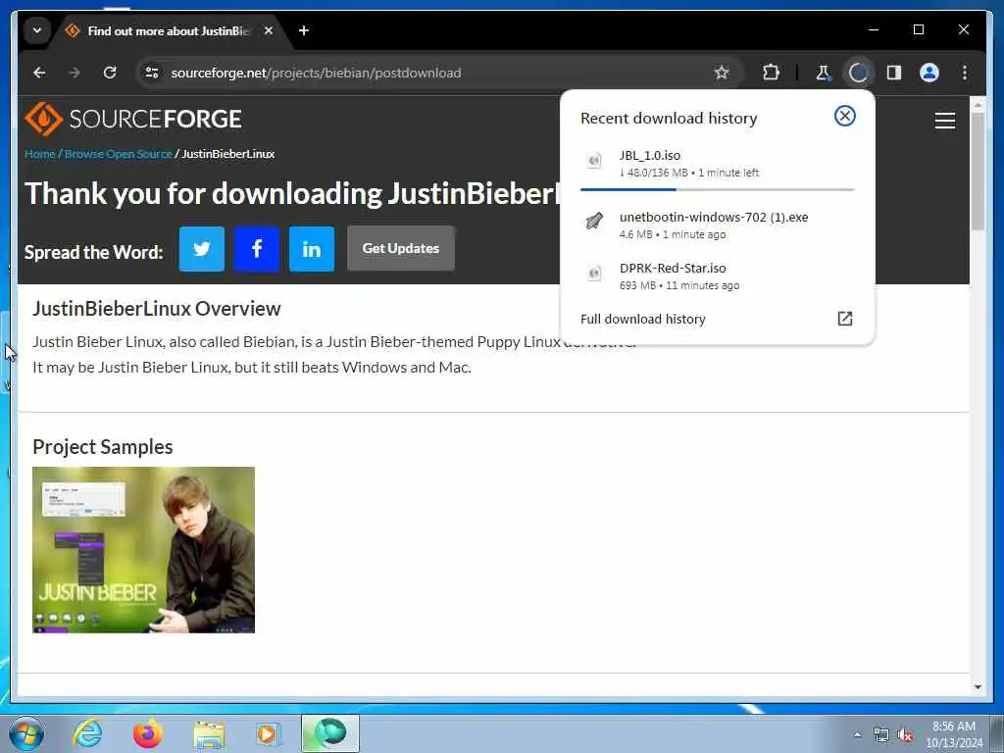Open DPRK-Red-Star.iso download entry
Viewport: 1004px width, 753px height.
[x=717, y=276]
